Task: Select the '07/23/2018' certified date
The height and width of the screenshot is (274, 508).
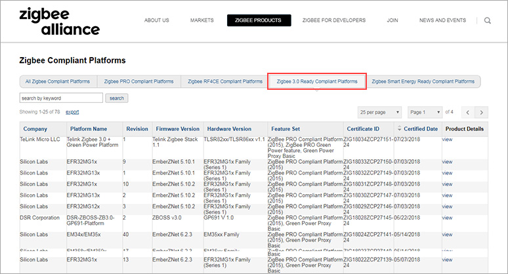Action: point(407,140)
